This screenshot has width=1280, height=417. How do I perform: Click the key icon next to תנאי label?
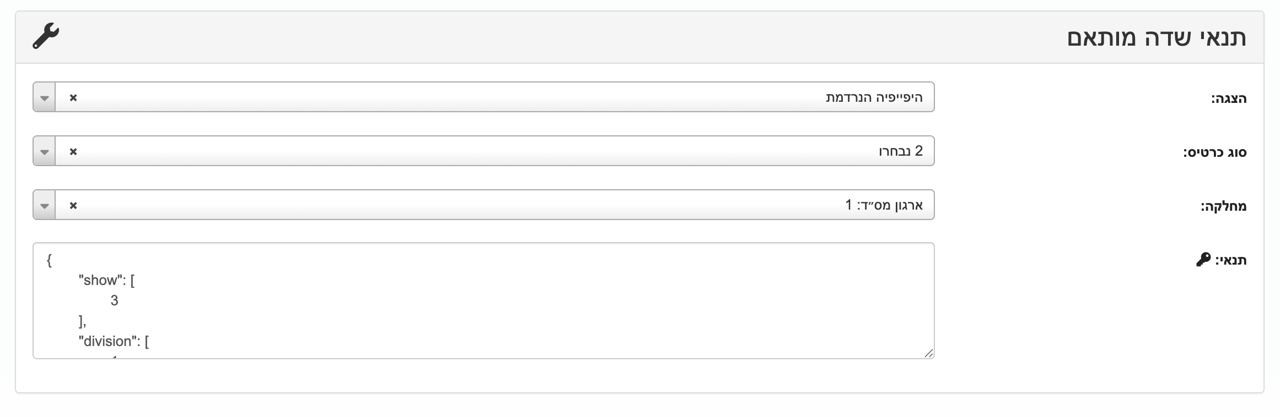[1203, 260]
